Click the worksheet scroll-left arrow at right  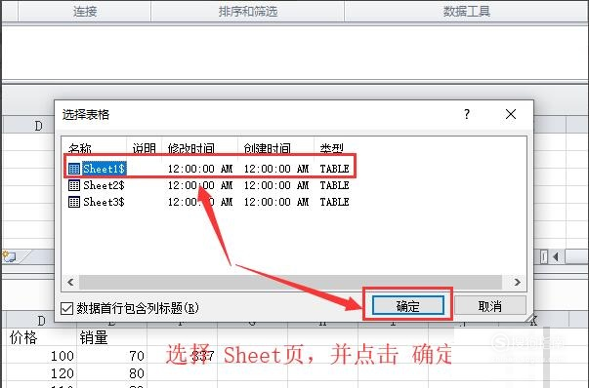tap(556, 256)
